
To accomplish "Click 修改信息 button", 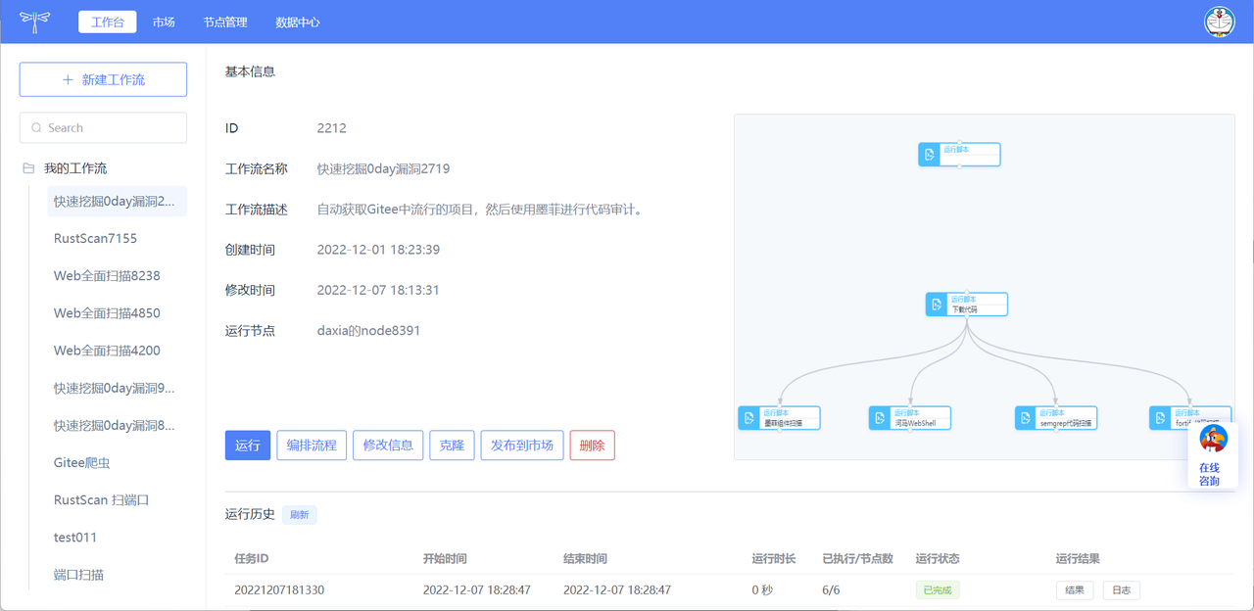I will click(388, 446).
